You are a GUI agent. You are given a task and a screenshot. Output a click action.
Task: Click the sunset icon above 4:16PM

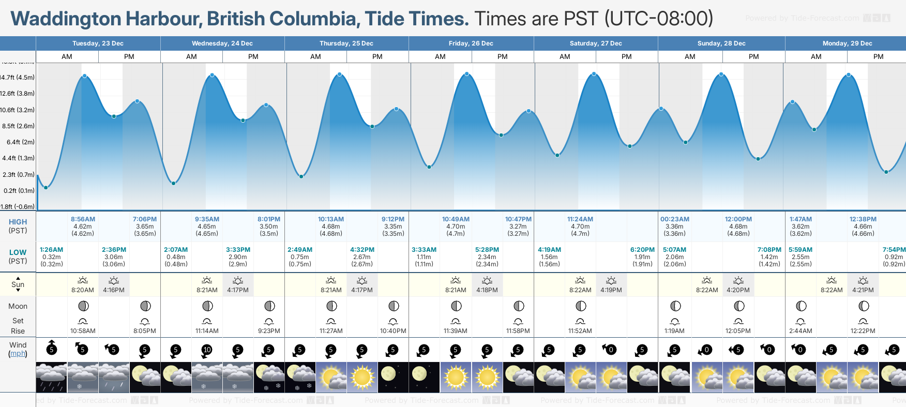(114, 280)
